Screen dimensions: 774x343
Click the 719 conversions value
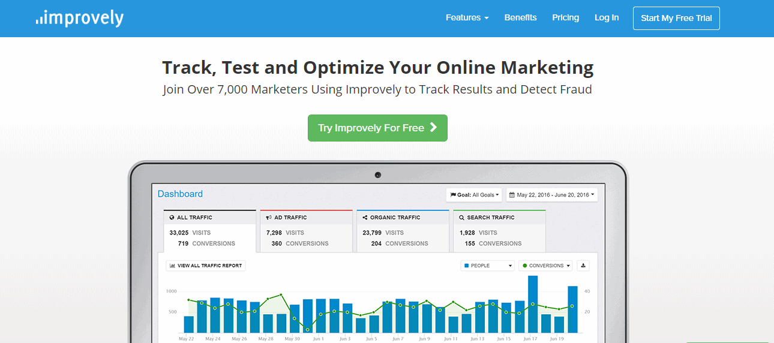pyautogui.click(x=183, y=243)
